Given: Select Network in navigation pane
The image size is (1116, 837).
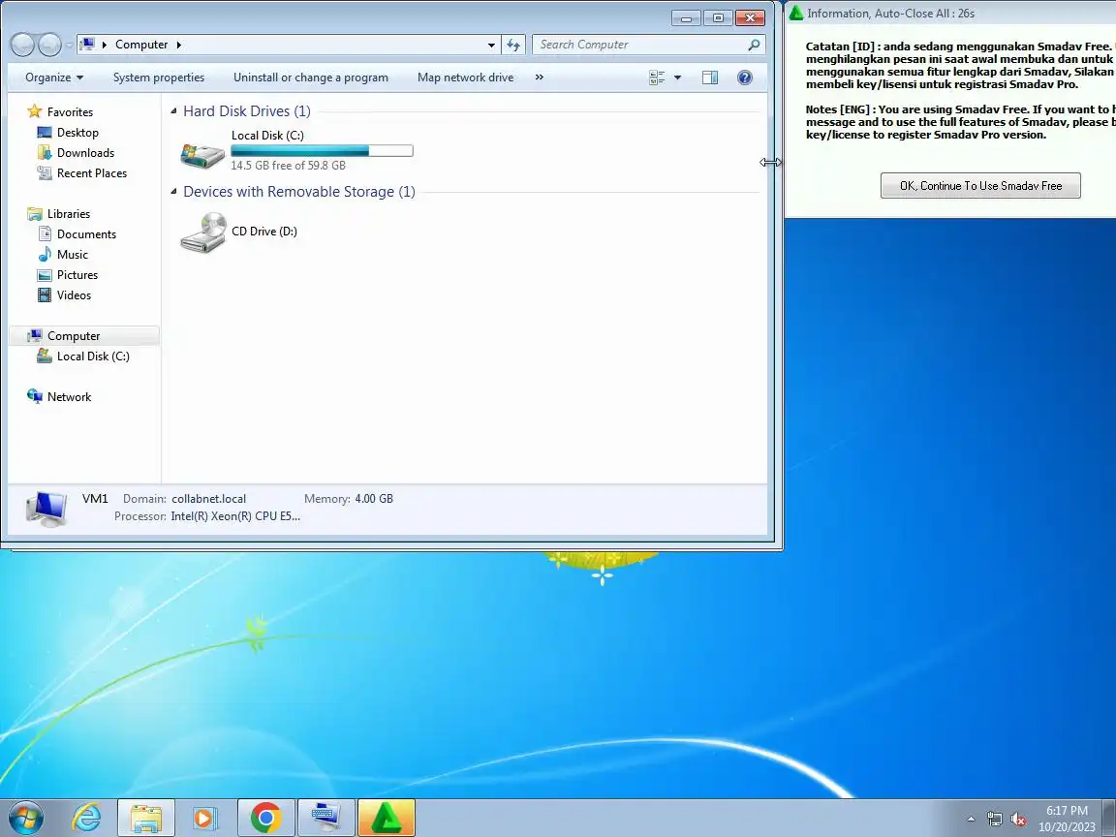Looking at the screenshot, I should click(69, 397).
